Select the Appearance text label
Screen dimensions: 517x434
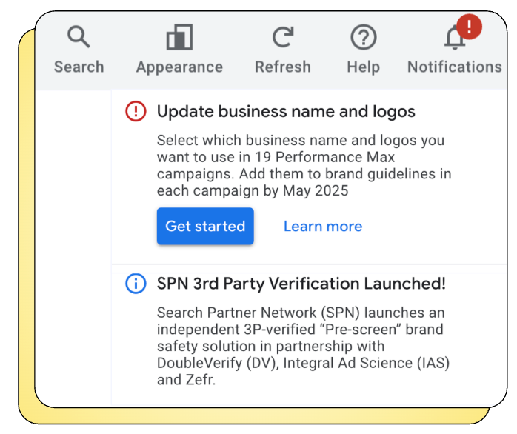tap(179, 67)
